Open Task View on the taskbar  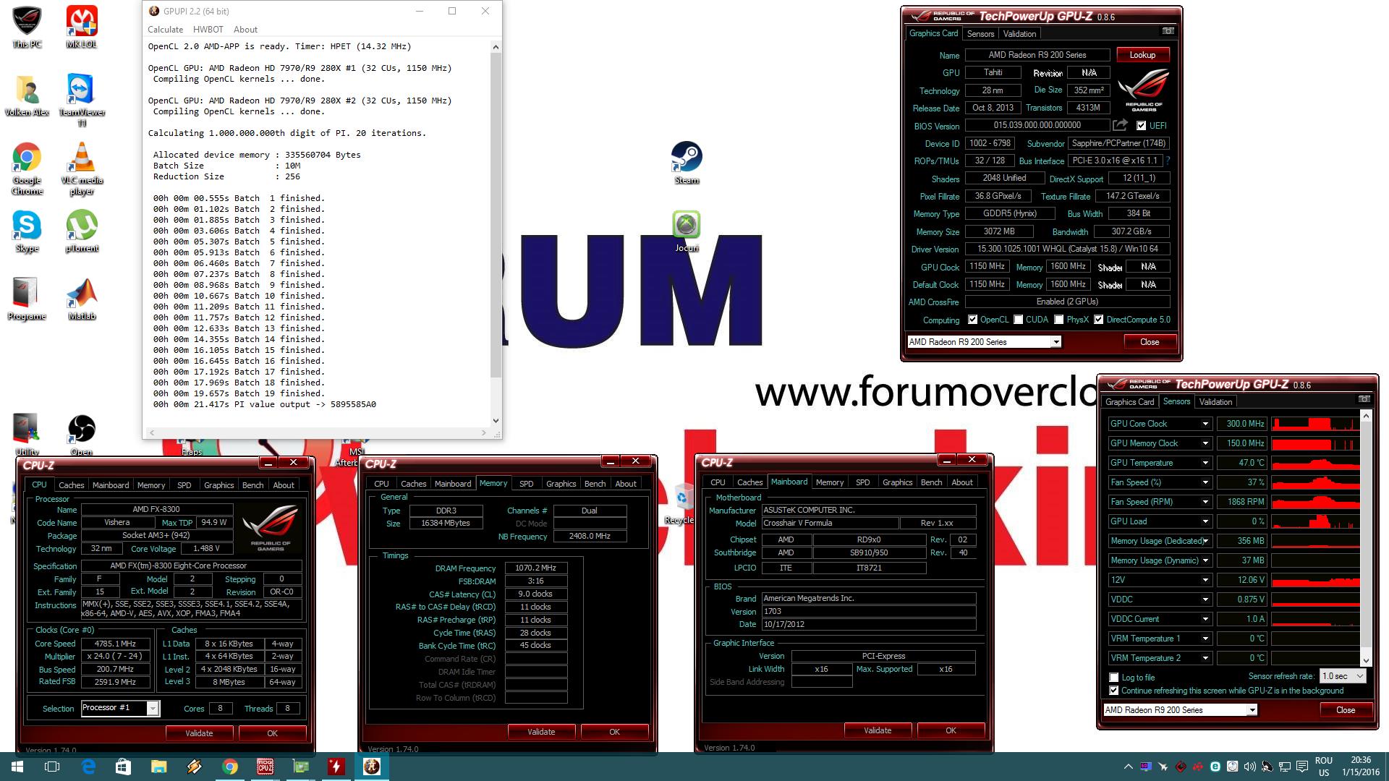click(52, 767)
